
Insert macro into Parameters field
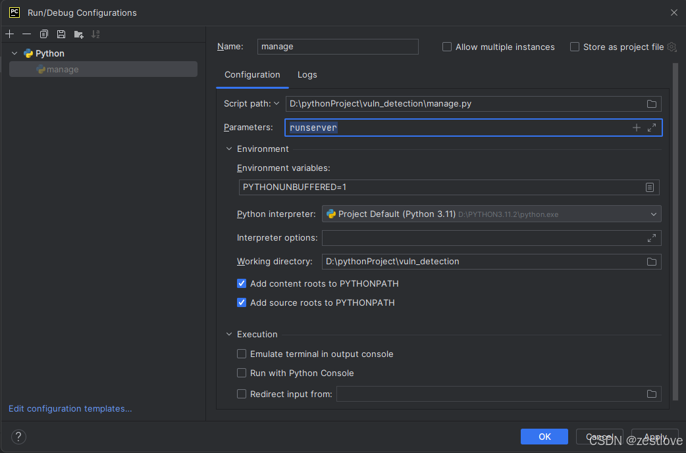[x=637, y=128]
